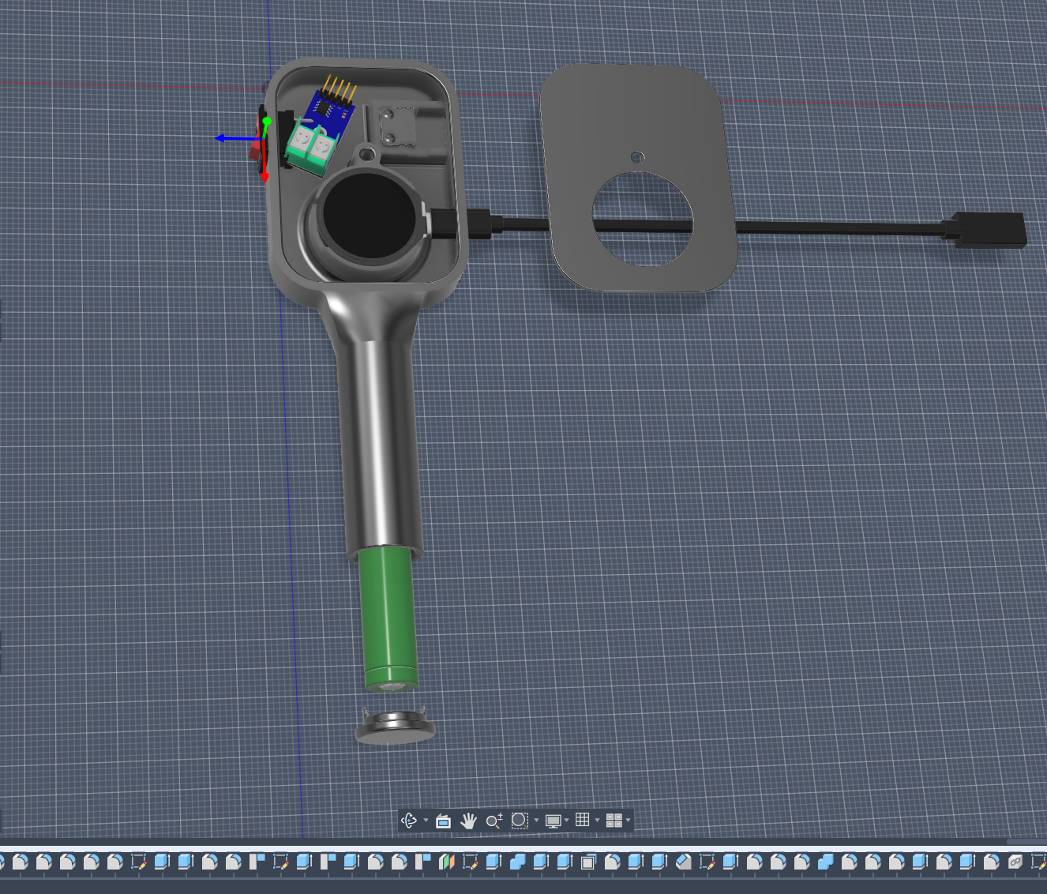This screenshot has height=894, width=1047.
Task: Select the green-orange split feature in timeline
Action: [446, 862]
